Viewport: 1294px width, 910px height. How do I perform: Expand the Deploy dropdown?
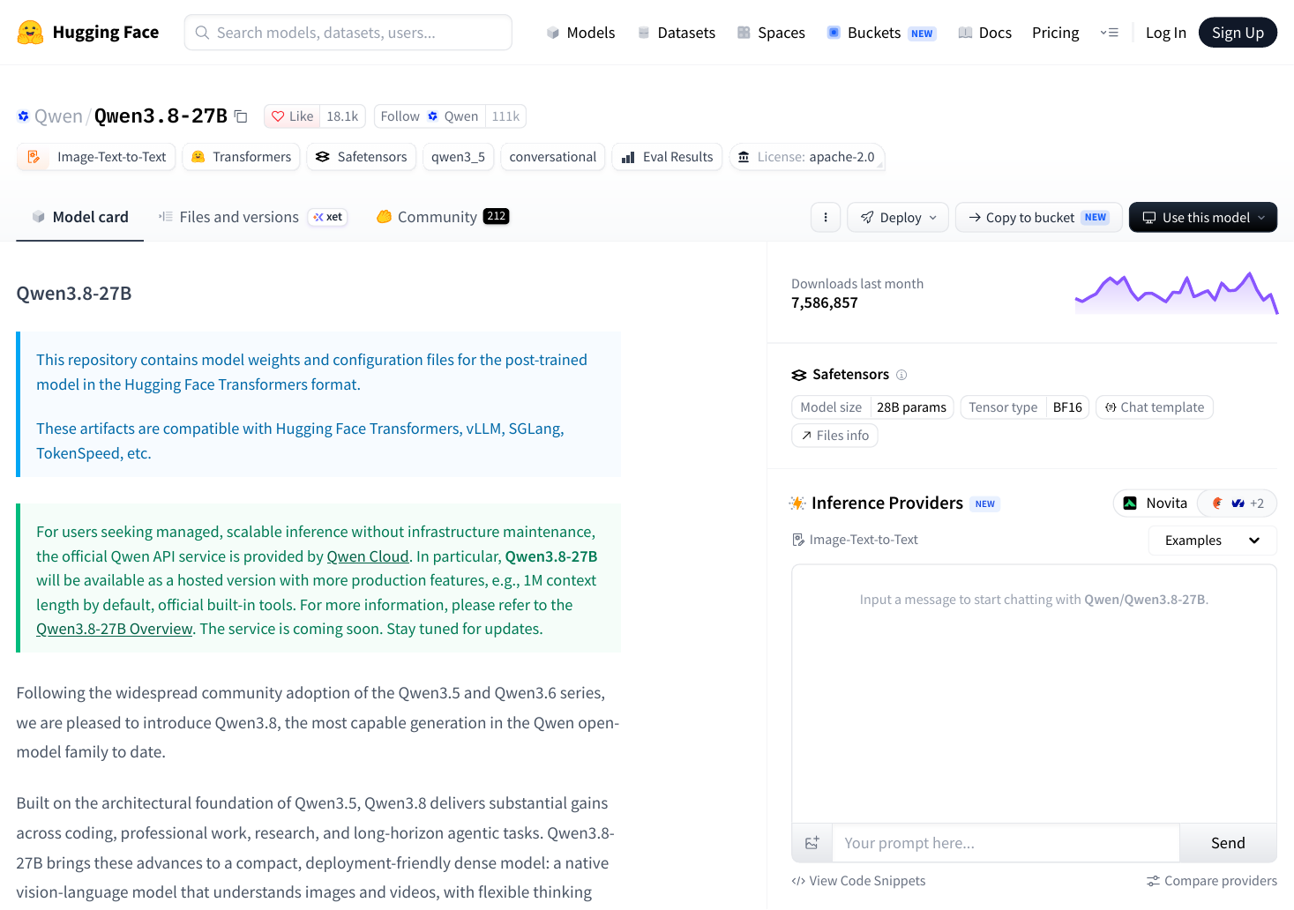point(898,218)
